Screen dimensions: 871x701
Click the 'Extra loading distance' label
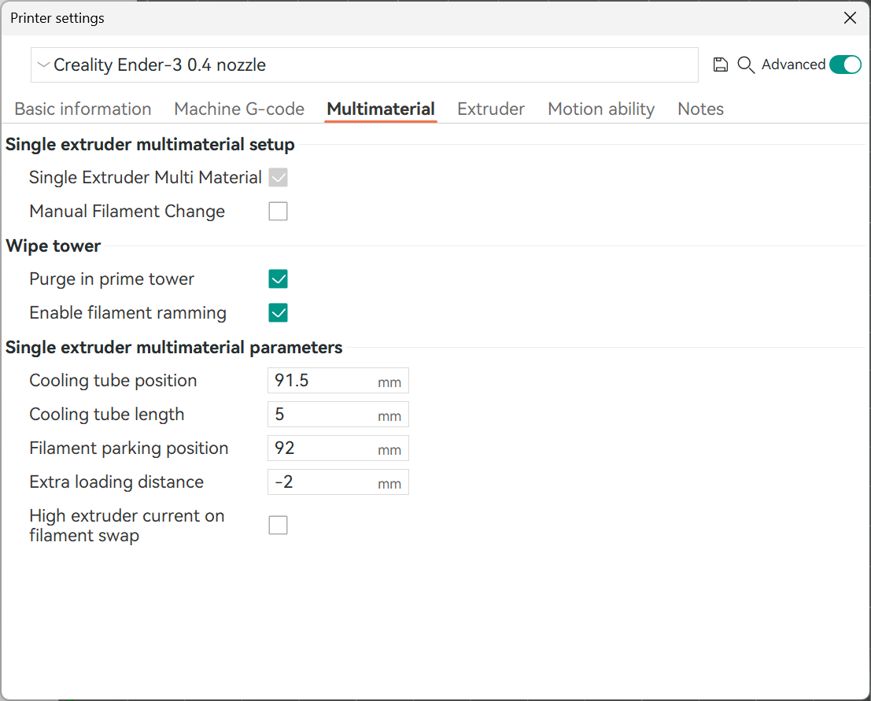(116, 482)
